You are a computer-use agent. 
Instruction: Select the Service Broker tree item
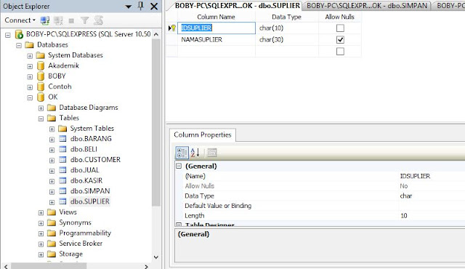coord(81,244)
